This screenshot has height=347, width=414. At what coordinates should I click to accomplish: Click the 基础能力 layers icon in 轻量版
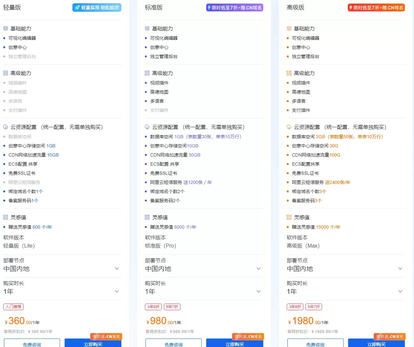click(6, 28)
